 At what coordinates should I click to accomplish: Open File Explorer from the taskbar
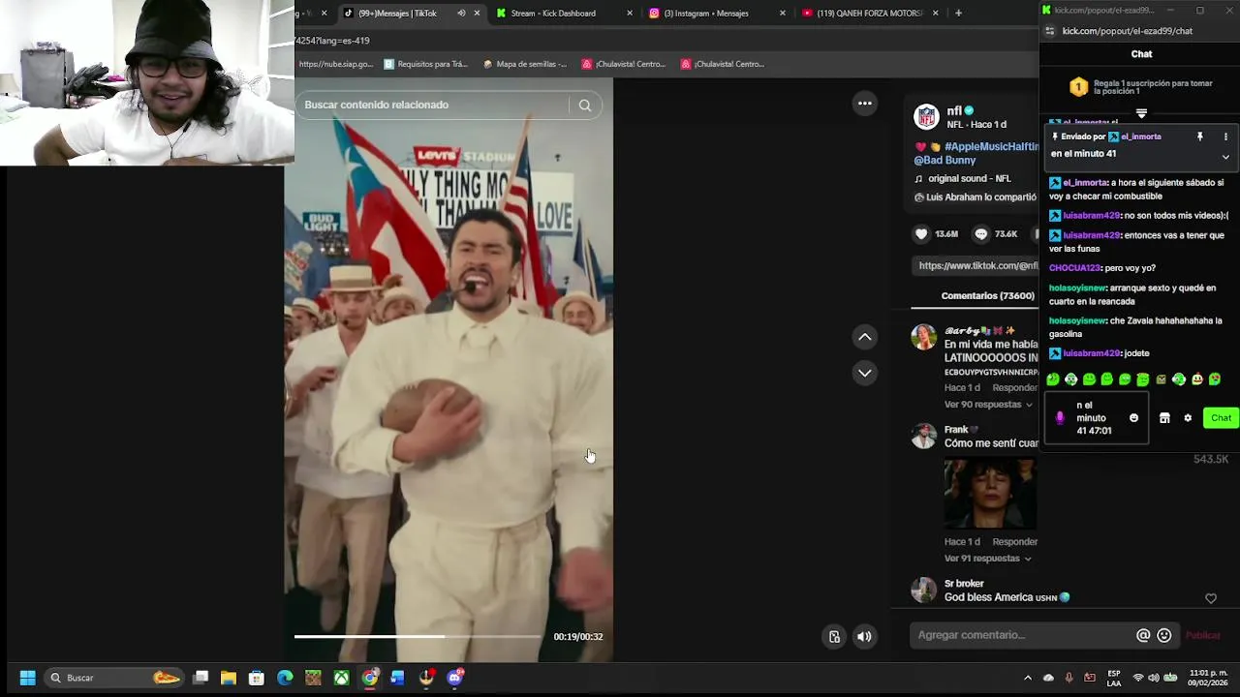click(229, 678)
